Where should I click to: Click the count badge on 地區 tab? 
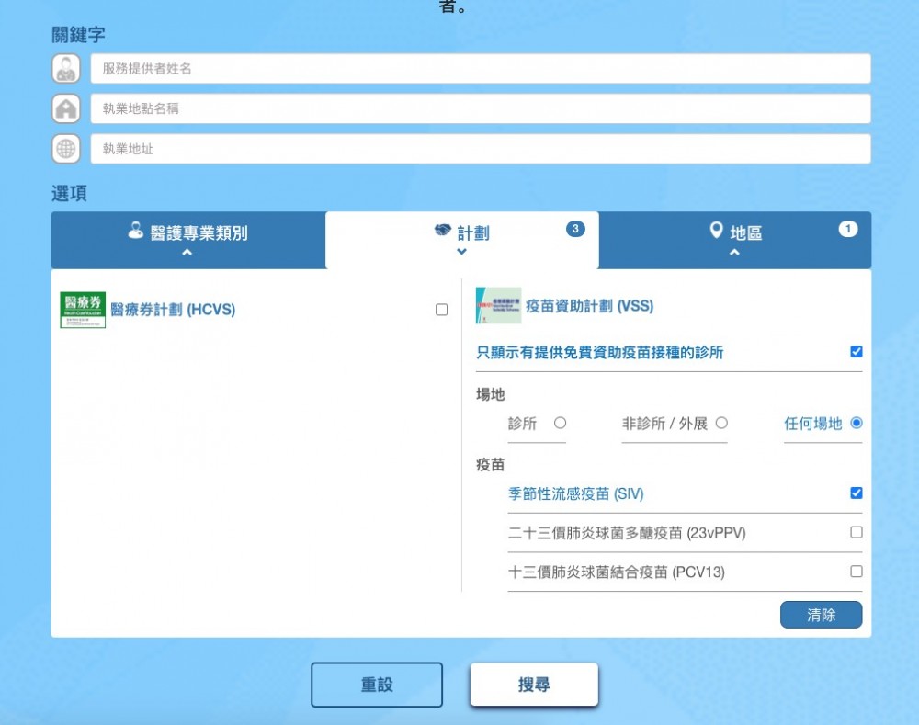847,229
